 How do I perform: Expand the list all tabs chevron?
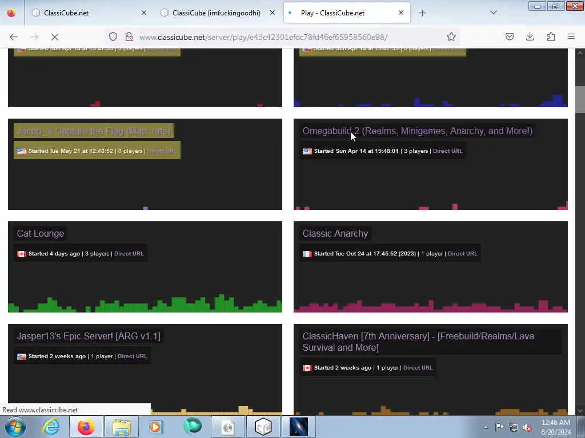(493, 13)
